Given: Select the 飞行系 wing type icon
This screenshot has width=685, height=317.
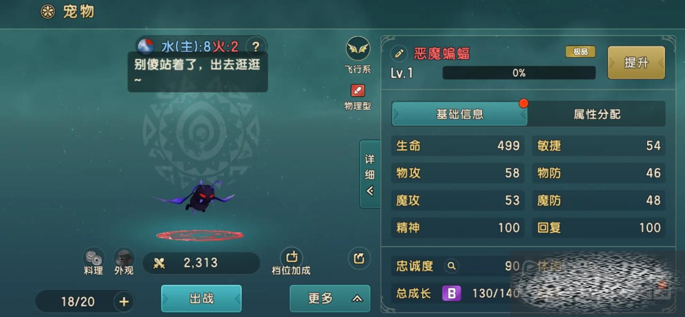Looking at the screenshot, I should pyautogui.click(x=358, y=49).
